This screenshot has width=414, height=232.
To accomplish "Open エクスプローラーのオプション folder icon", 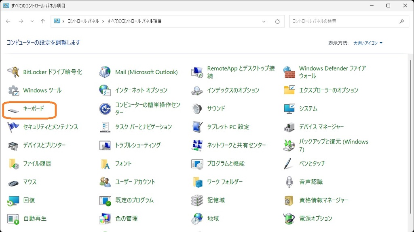I will (289, 90).
